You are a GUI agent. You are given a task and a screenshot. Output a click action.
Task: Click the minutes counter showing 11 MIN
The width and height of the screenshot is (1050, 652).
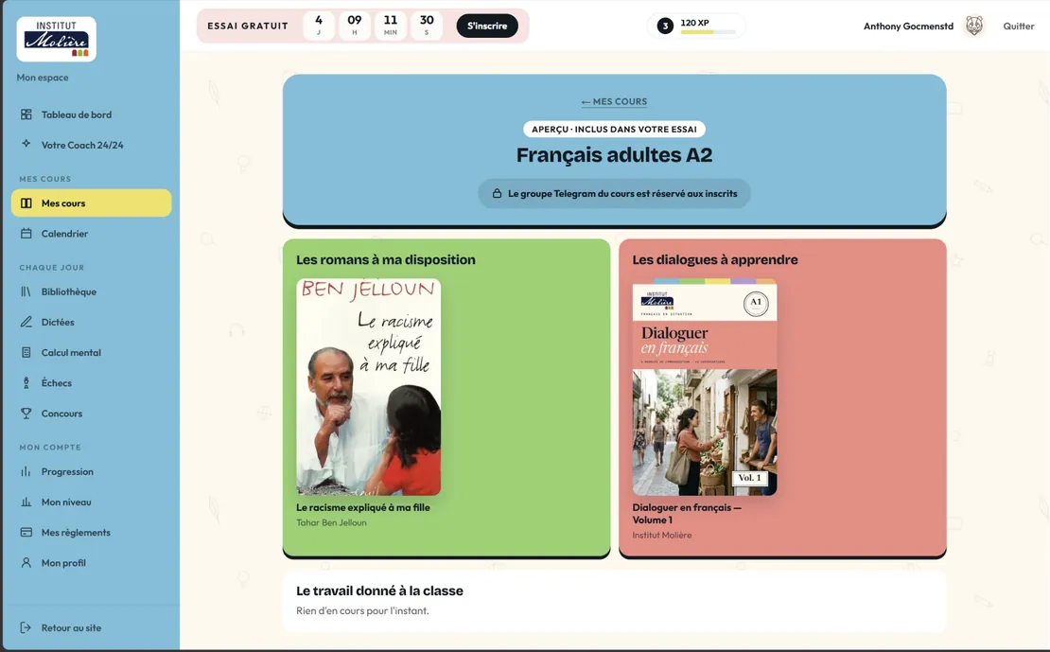(x=391, y=26)
